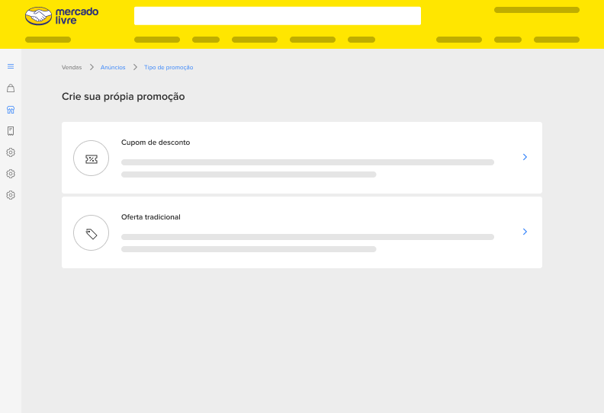Select the Cupom de desconto title

(156, 142)
